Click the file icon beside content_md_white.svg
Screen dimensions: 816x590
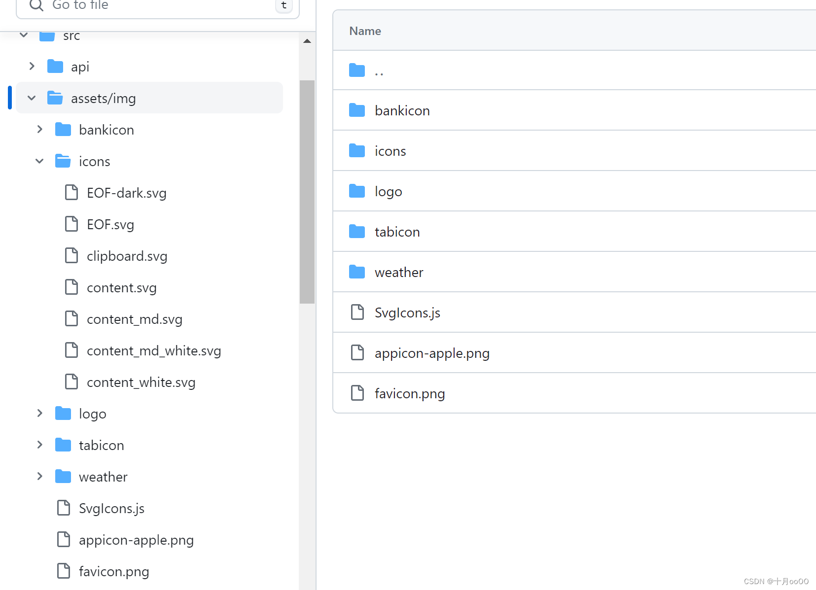coord(71,350)
